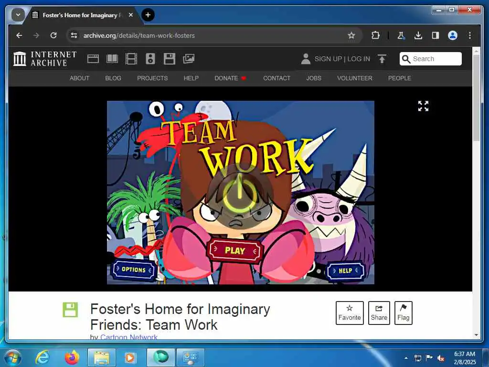View site information icon in address bar
The width and height of the screenshot is (489, 367).
coord(74,35)
